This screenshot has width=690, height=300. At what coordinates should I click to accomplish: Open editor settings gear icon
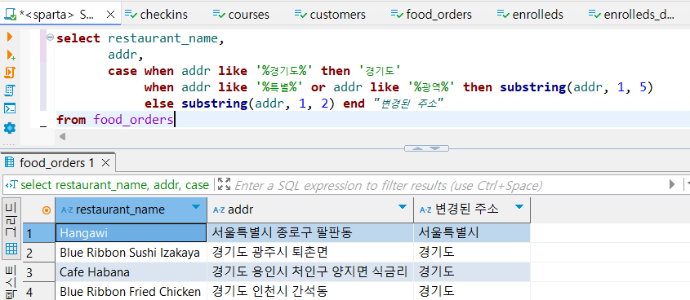tap(10, 128)
